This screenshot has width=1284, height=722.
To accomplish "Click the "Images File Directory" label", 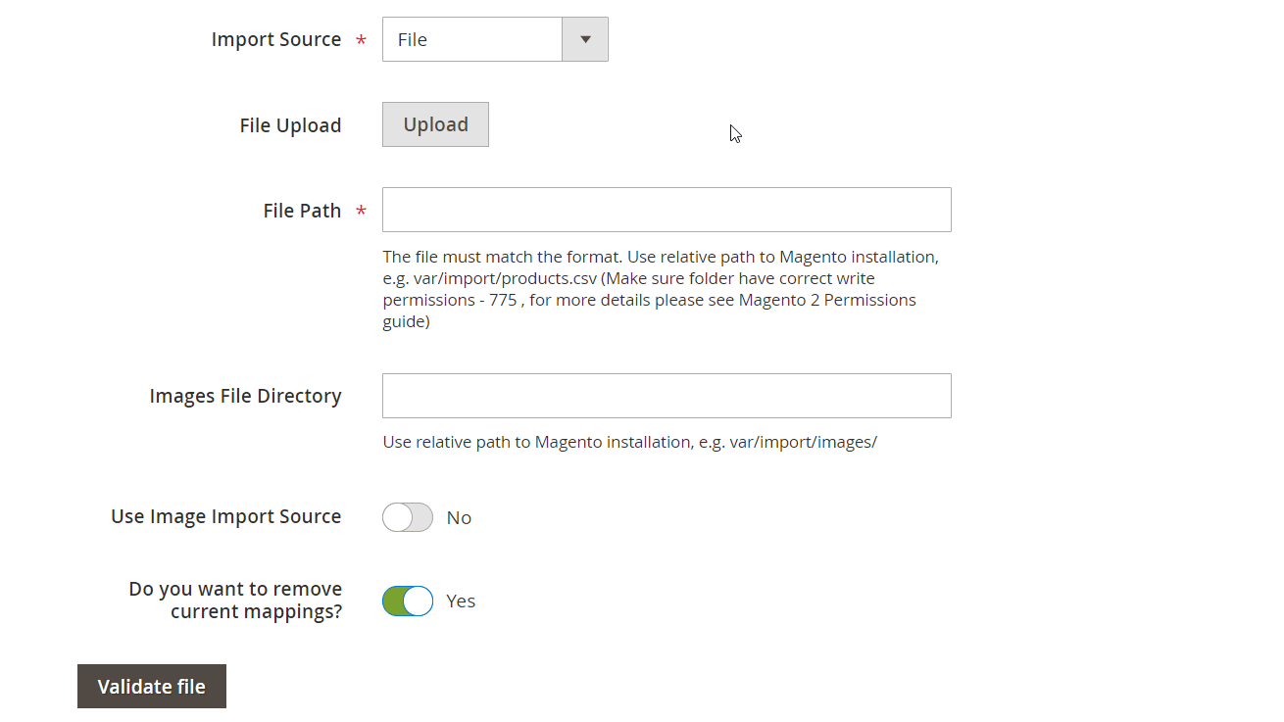I will [245, 396].
